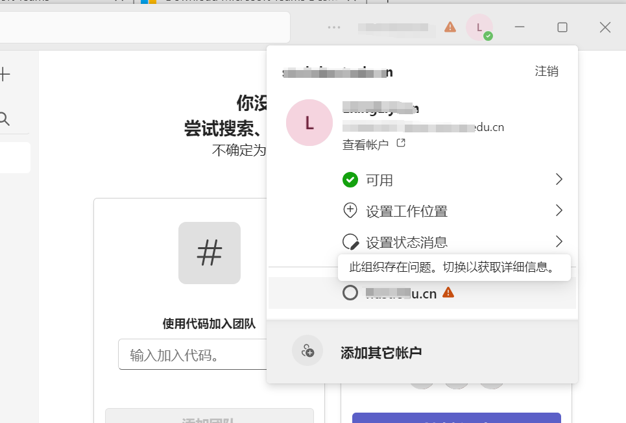Expand the chevron next to 可用
Viewport: 626px width, 423px height.
(559, 179)
